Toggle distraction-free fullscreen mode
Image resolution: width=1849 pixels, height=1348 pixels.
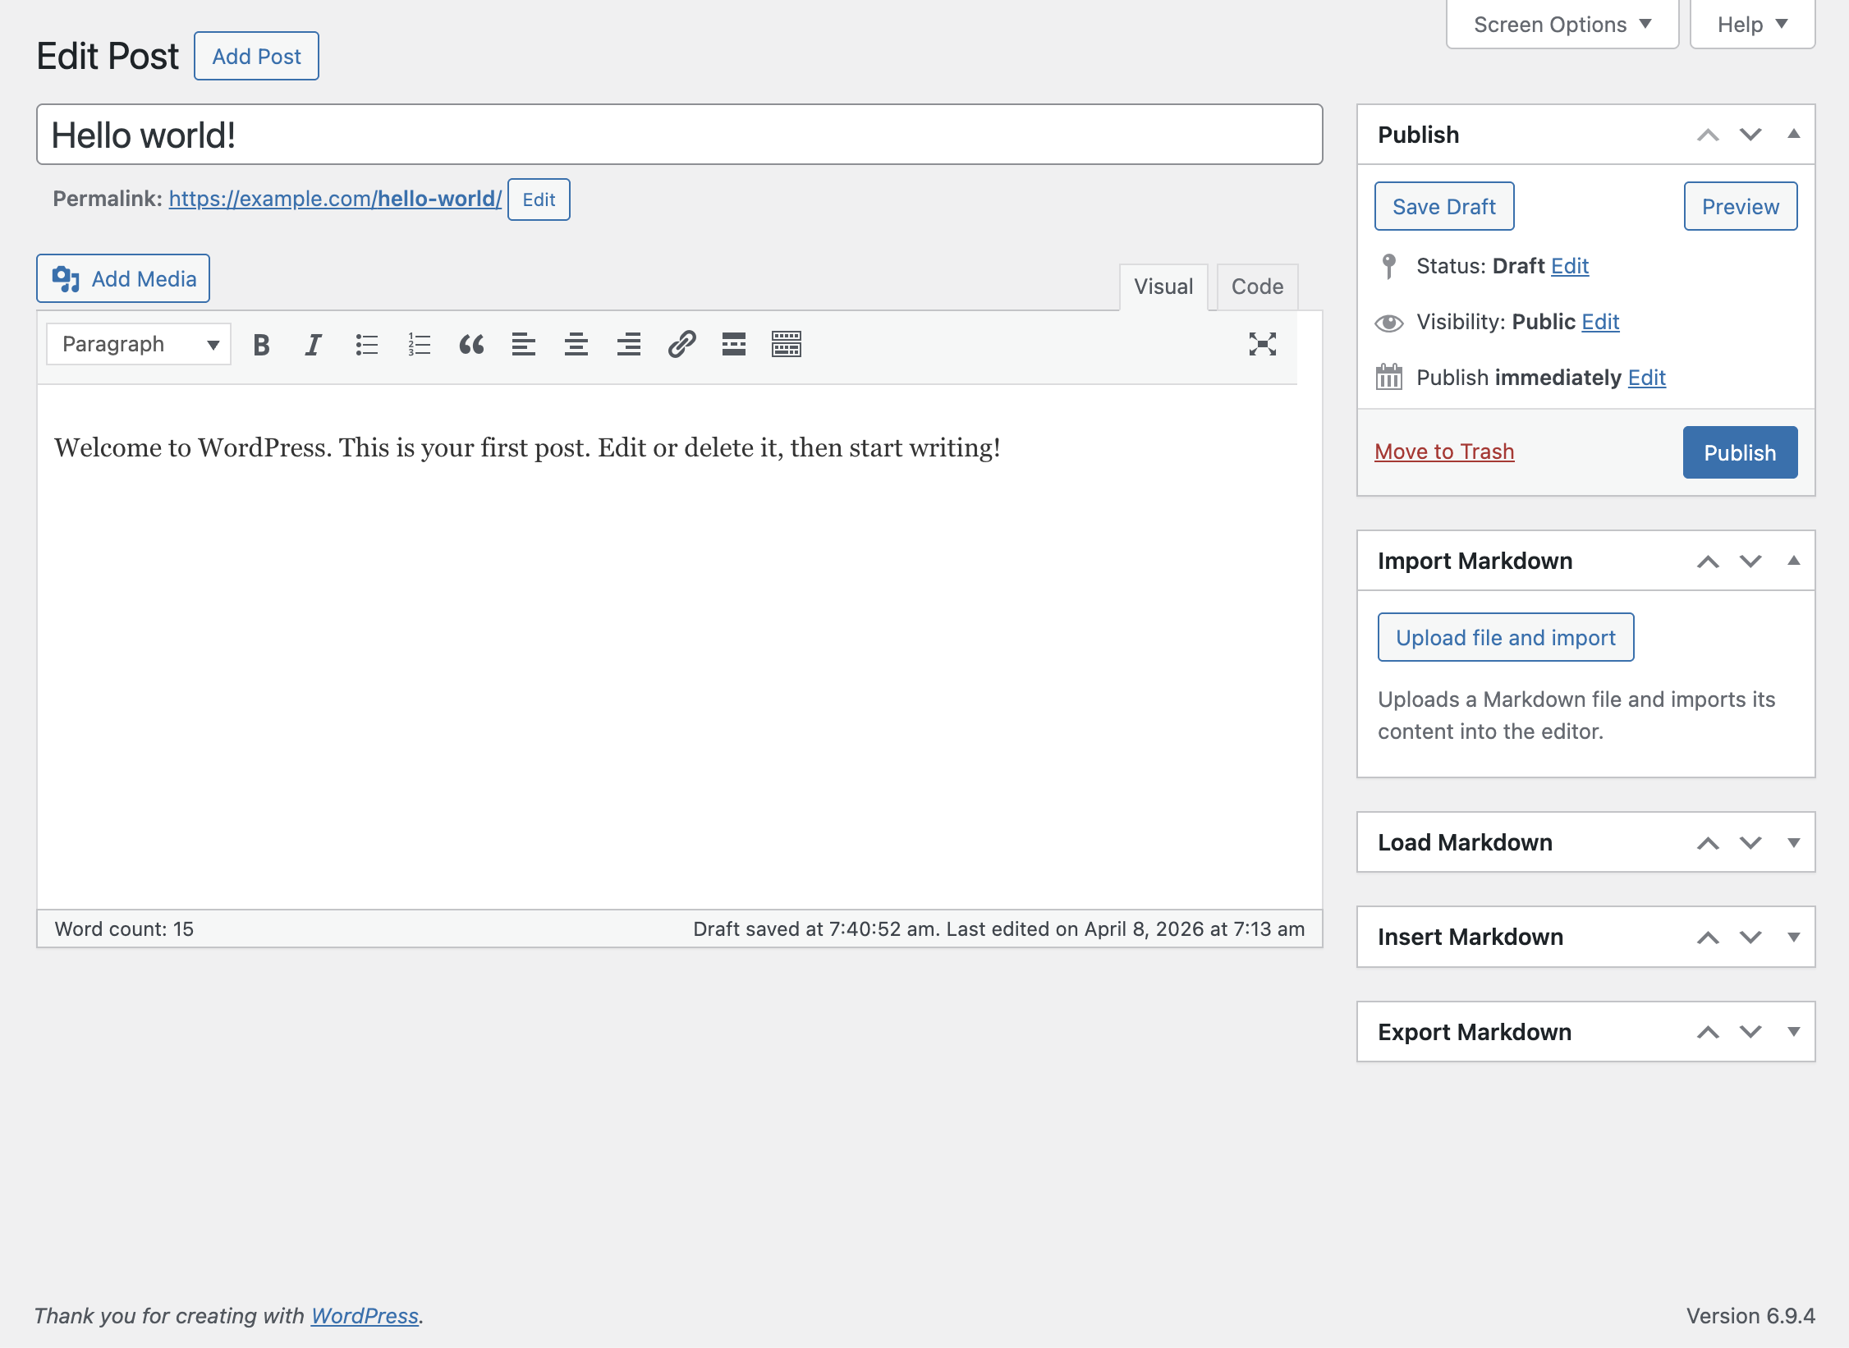click(x=1264, y=345)
